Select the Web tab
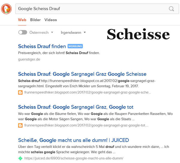 (22, 20)
